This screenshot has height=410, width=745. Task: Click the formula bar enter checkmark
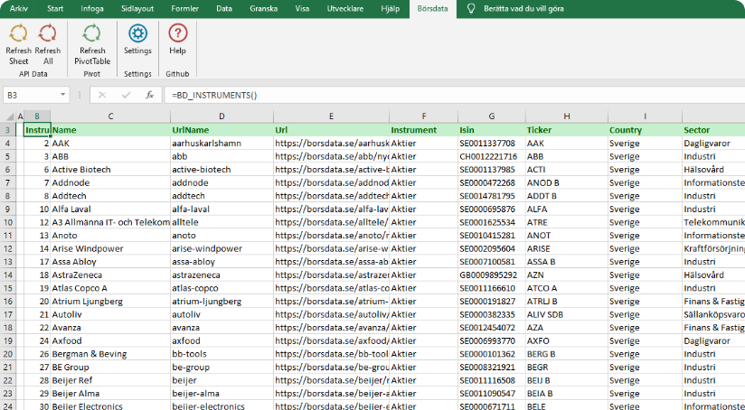126,95
